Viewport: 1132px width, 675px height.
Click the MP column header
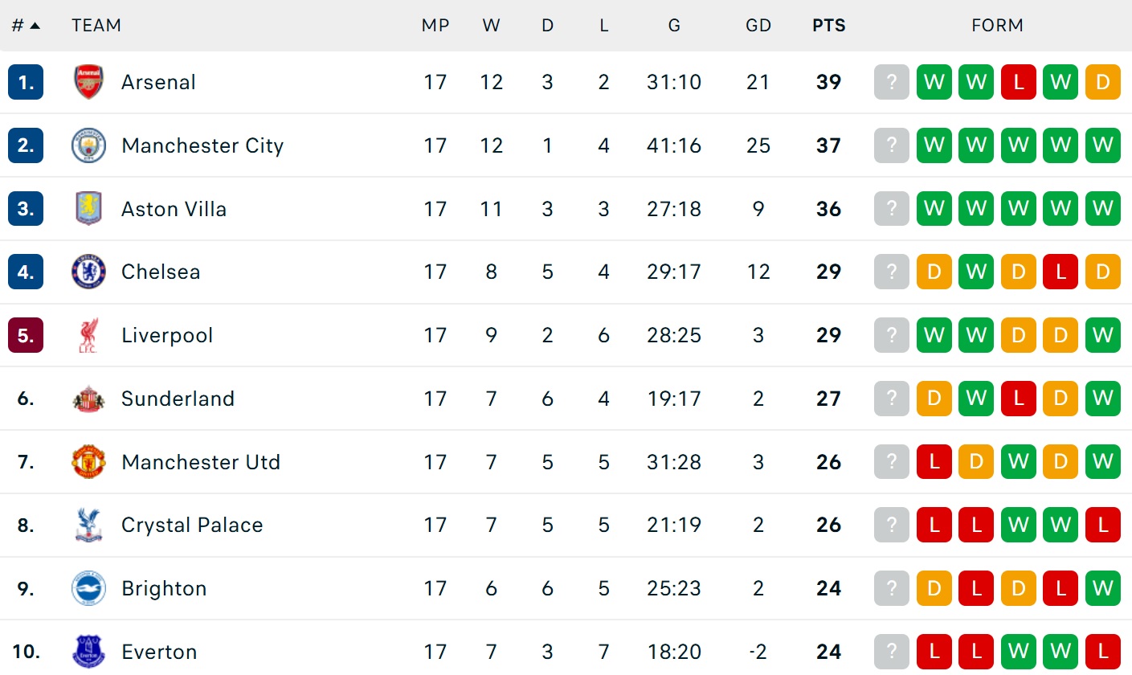[x=435, y=26]
